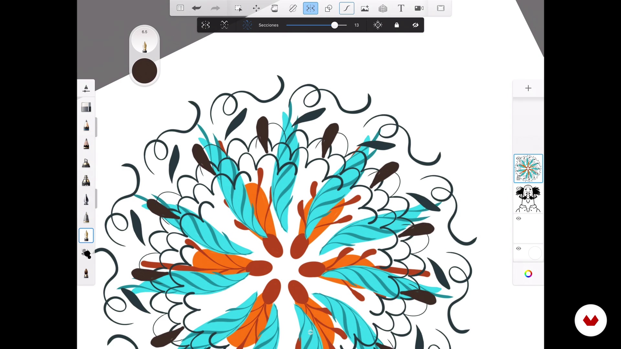Viewport: 621px width, 349px height.
Task: Choose the fill bucket tool
Action: (274, 8)
